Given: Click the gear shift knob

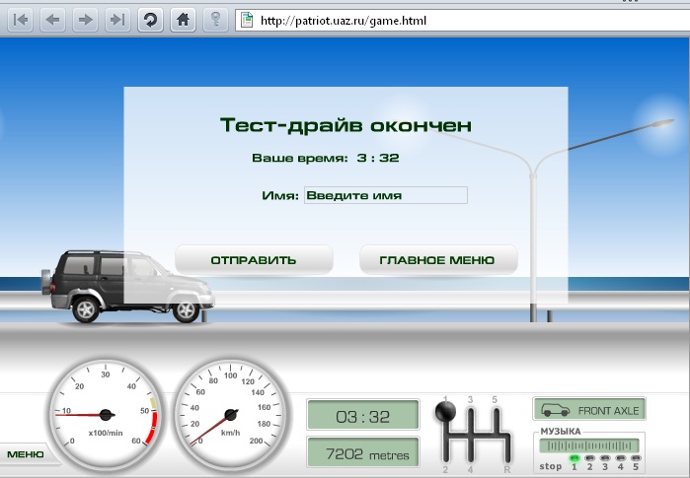Looking at the screenshot, I should click(x=445, y=414).
